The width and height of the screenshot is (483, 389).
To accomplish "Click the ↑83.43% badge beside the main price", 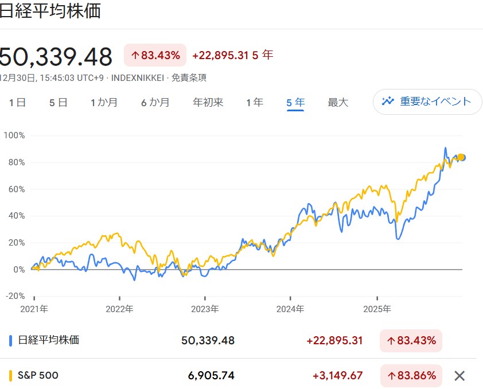I will click(155, 56).
